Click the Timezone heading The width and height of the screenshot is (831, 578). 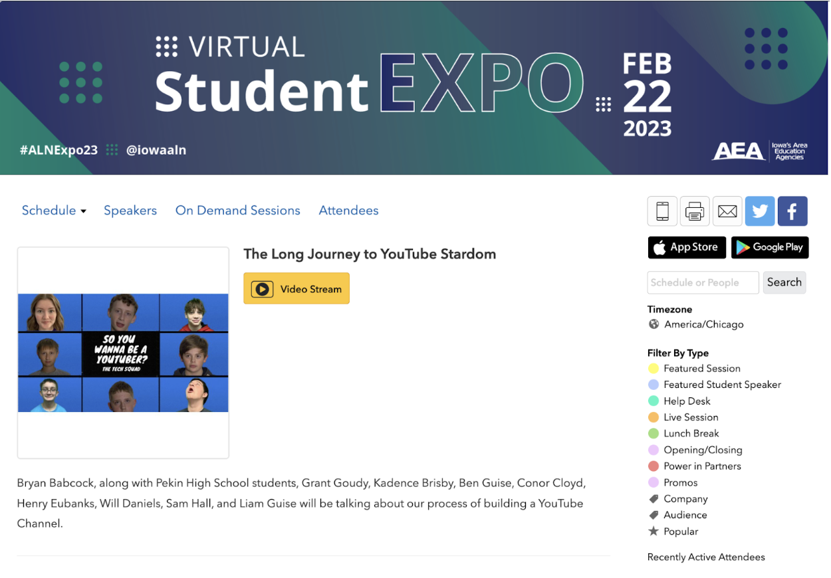[669, 310]
